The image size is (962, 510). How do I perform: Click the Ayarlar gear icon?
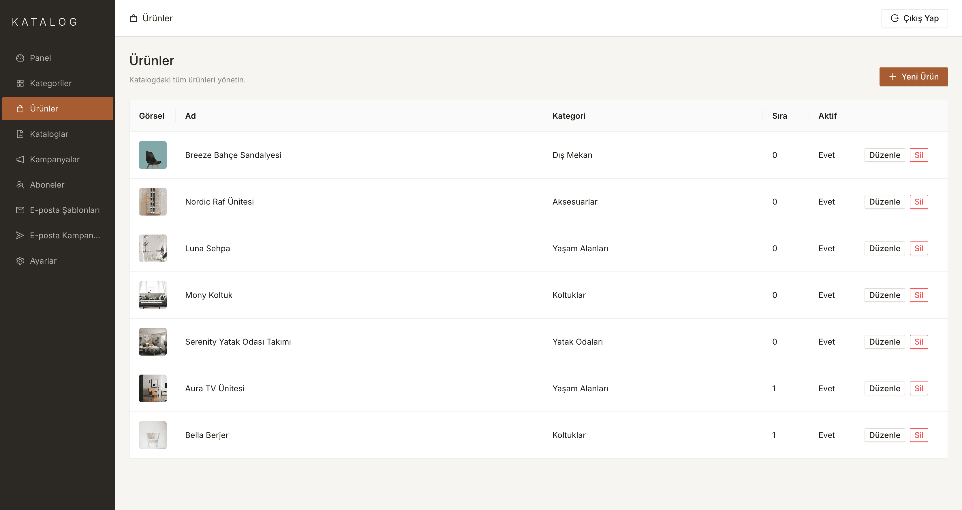pos(20,261)
